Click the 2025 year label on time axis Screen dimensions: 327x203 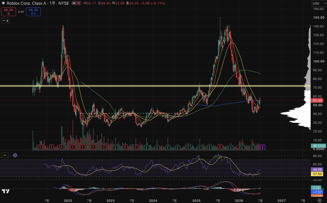pos(196,201)
